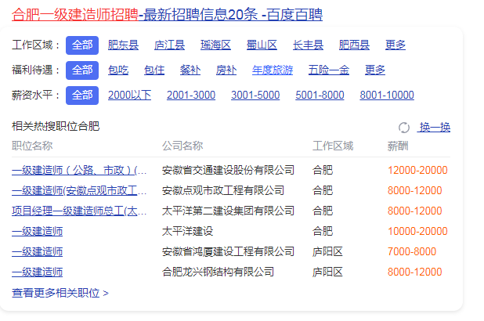Filter by 年度旅游 benefit
The height and width of the screenshot is (321, 484).
(273, 70)
